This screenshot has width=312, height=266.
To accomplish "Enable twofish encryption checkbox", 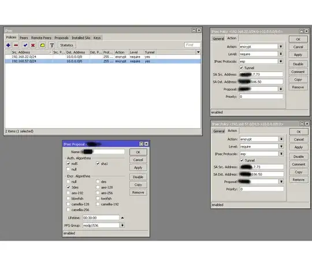I will pyautogui.click(x=98, y=198).
